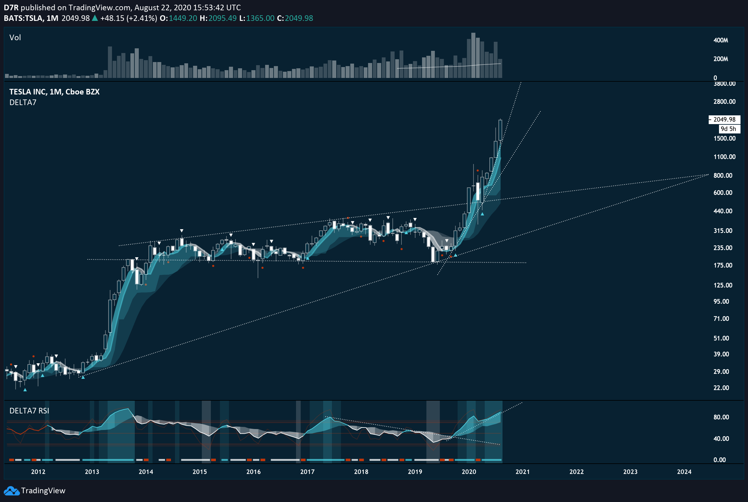
Task: Click the 9d 5h countdown label
Action: coord(729,129)
